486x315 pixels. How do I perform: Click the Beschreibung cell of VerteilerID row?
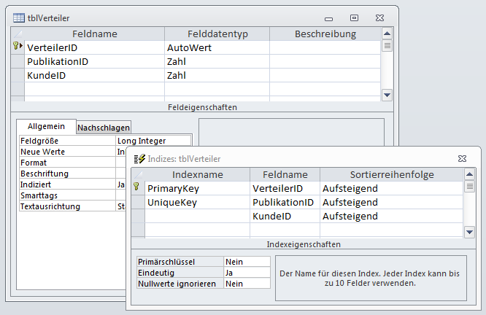click(x=325, y=47)
